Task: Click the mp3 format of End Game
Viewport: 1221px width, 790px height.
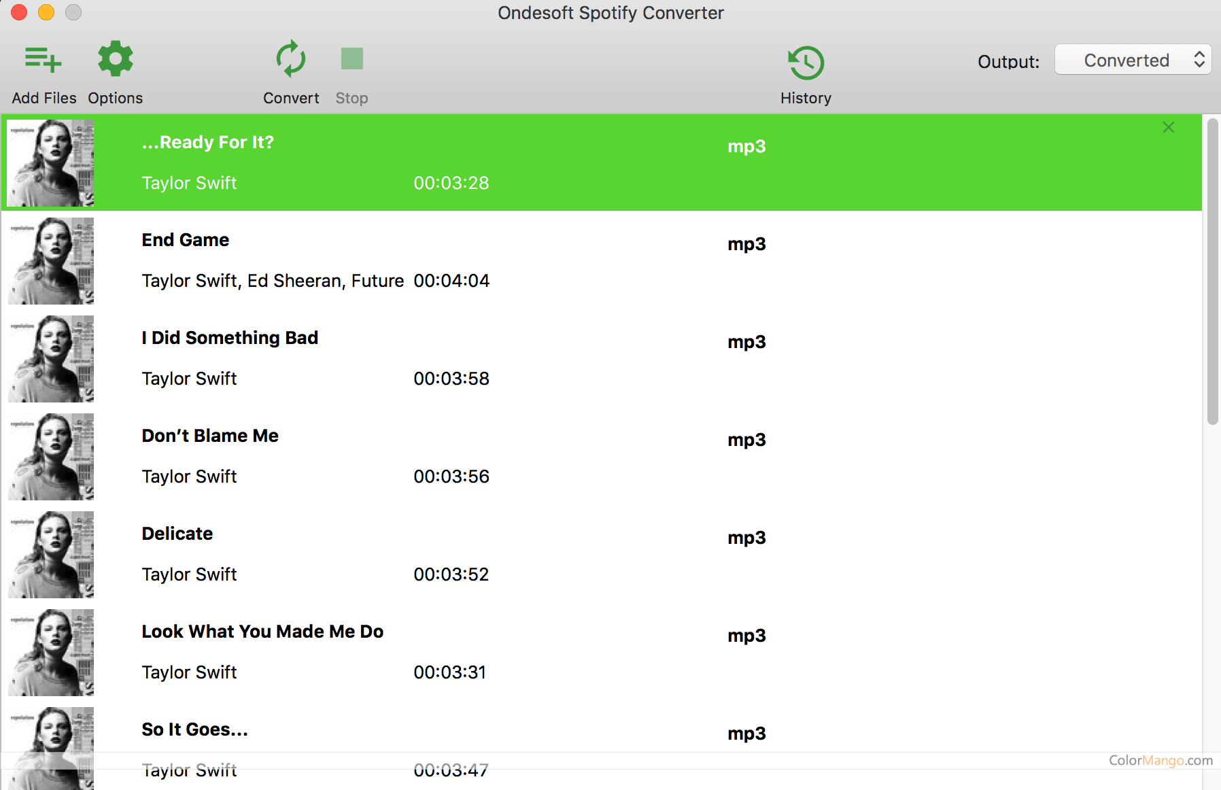Action: [x=746, y=245]
